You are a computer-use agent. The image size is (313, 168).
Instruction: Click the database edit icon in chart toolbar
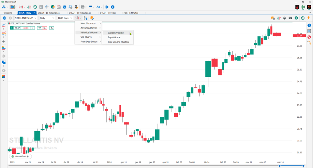[92, 18]
